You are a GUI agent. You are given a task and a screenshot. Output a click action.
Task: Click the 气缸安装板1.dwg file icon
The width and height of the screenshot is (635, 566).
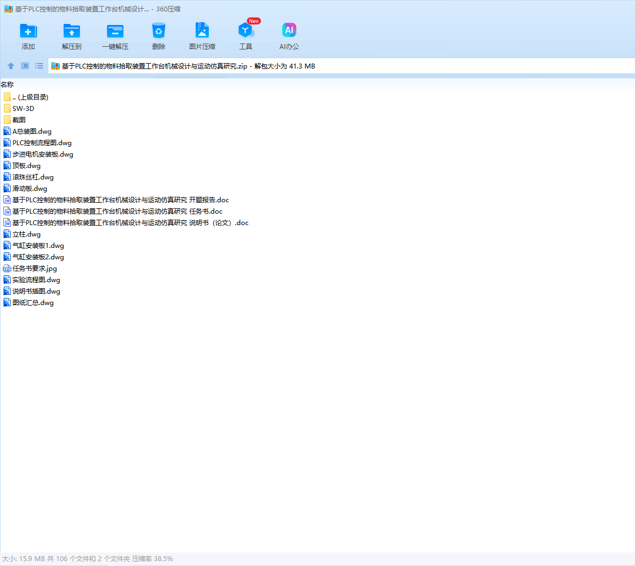coord(7,245)
